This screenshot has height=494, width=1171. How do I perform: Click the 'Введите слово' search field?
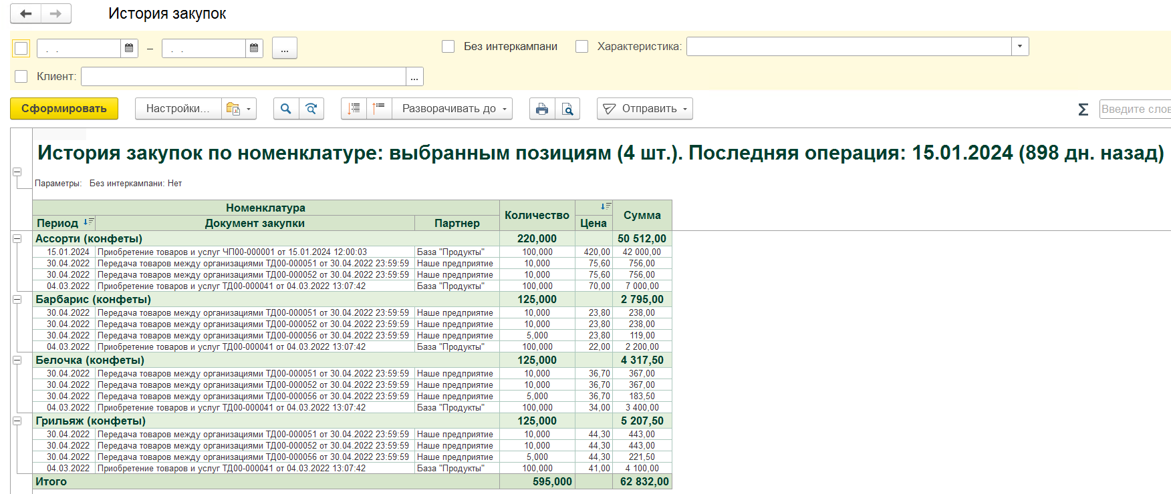click(1135, 109)
